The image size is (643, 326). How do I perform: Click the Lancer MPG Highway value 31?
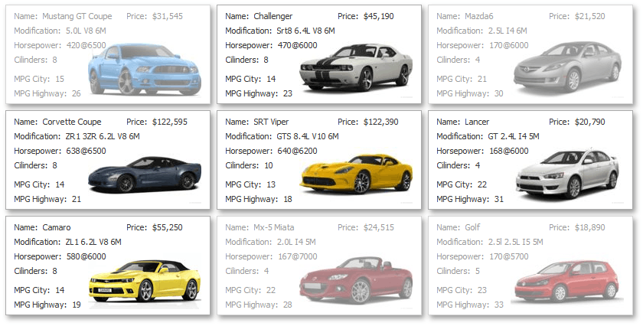pos(498,199)
